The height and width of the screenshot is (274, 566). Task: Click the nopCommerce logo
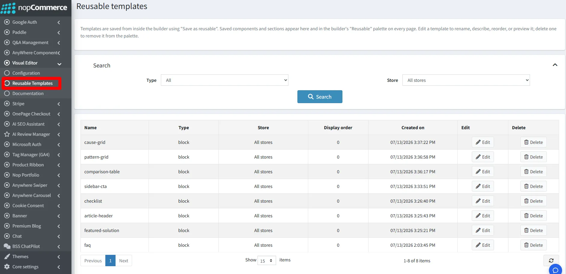(x=34, y=8)
